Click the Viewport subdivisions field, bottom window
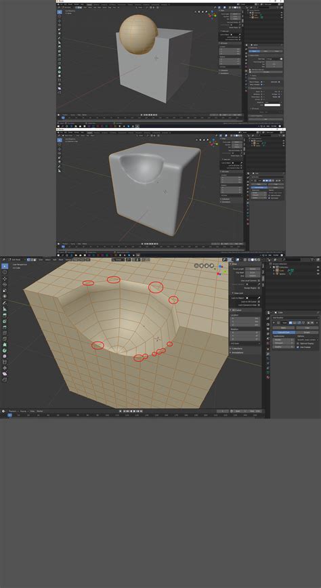 (283, 343)
